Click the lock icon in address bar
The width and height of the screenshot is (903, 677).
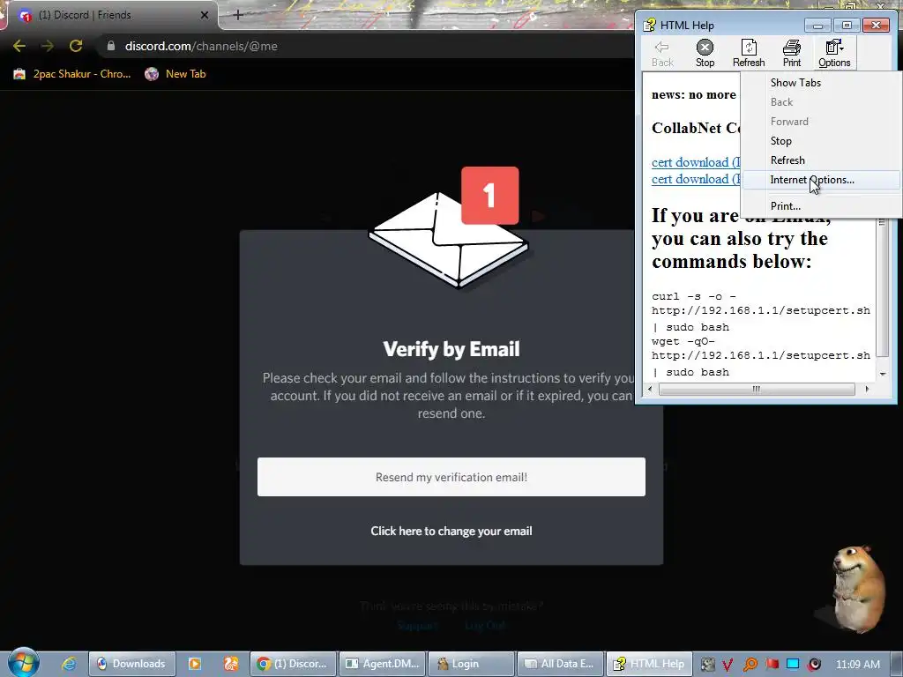(x=111, y=46)
